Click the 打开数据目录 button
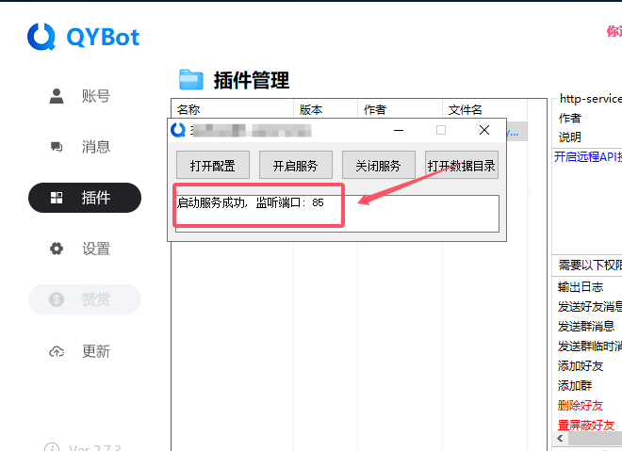622x451 pixels. click(x=462, y=166)
